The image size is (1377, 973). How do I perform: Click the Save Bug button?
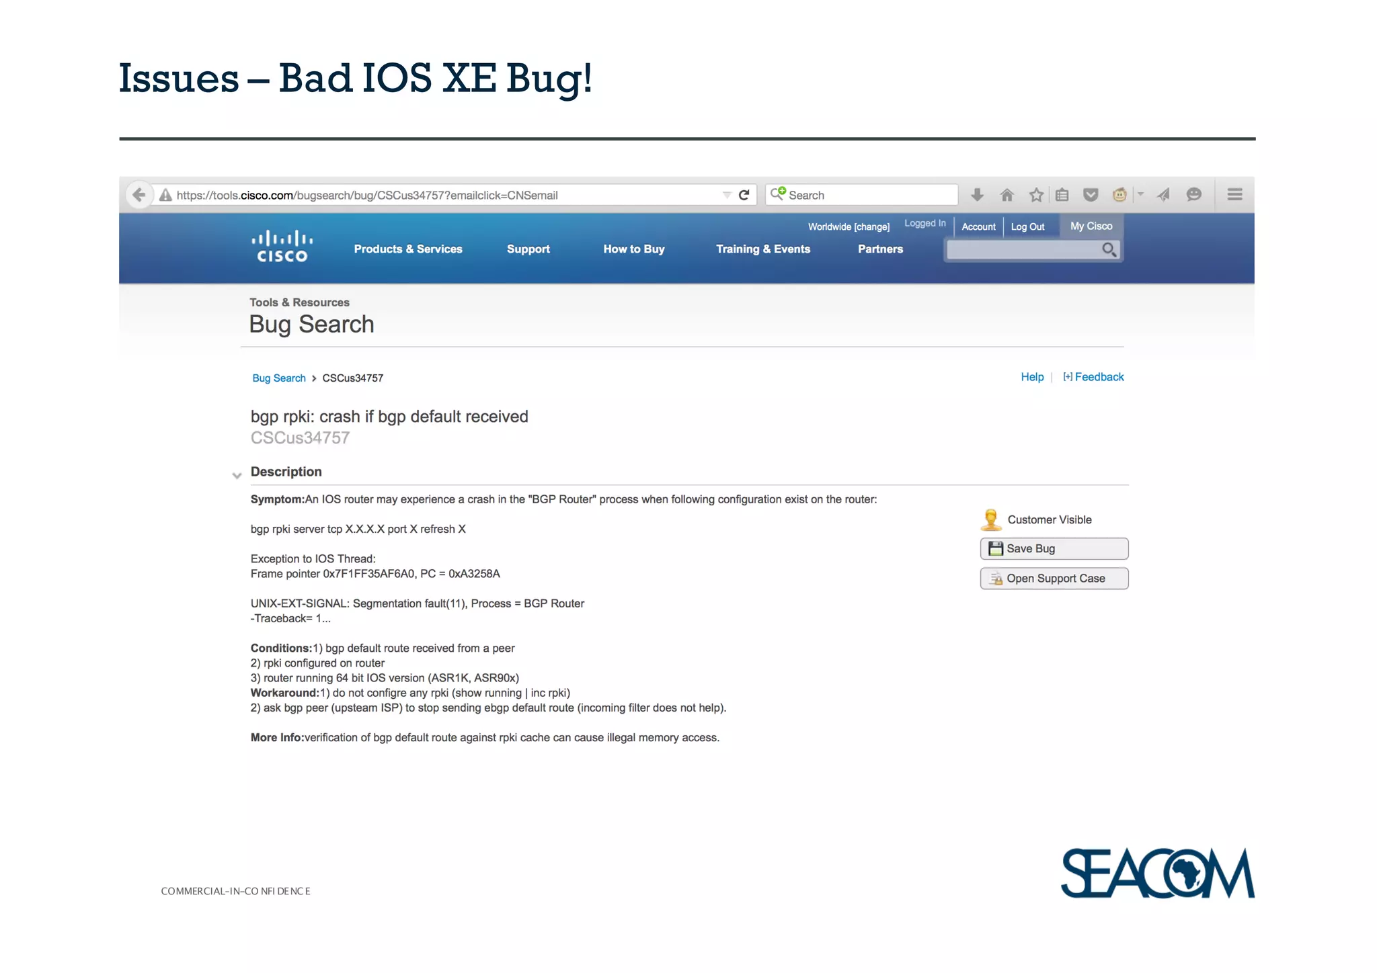(1054, 548)
